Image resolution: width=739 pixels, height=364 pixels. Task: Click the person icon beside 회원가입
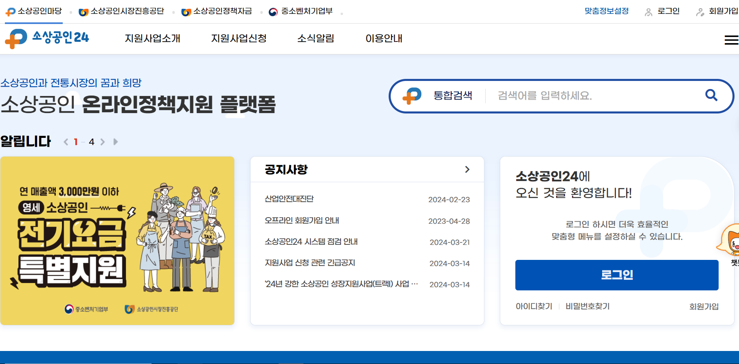point(700,12)
